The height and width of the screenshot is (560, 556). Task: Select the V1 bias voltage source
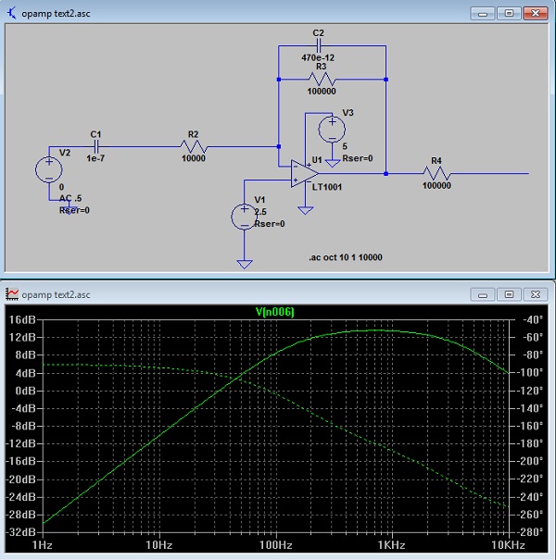243,217
